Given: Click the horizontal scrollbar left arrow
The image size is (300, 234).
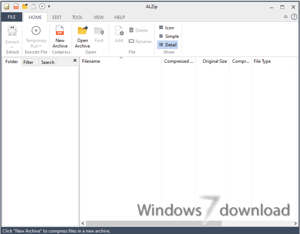Looking at the screenshot, I should [x=83, y=223].
